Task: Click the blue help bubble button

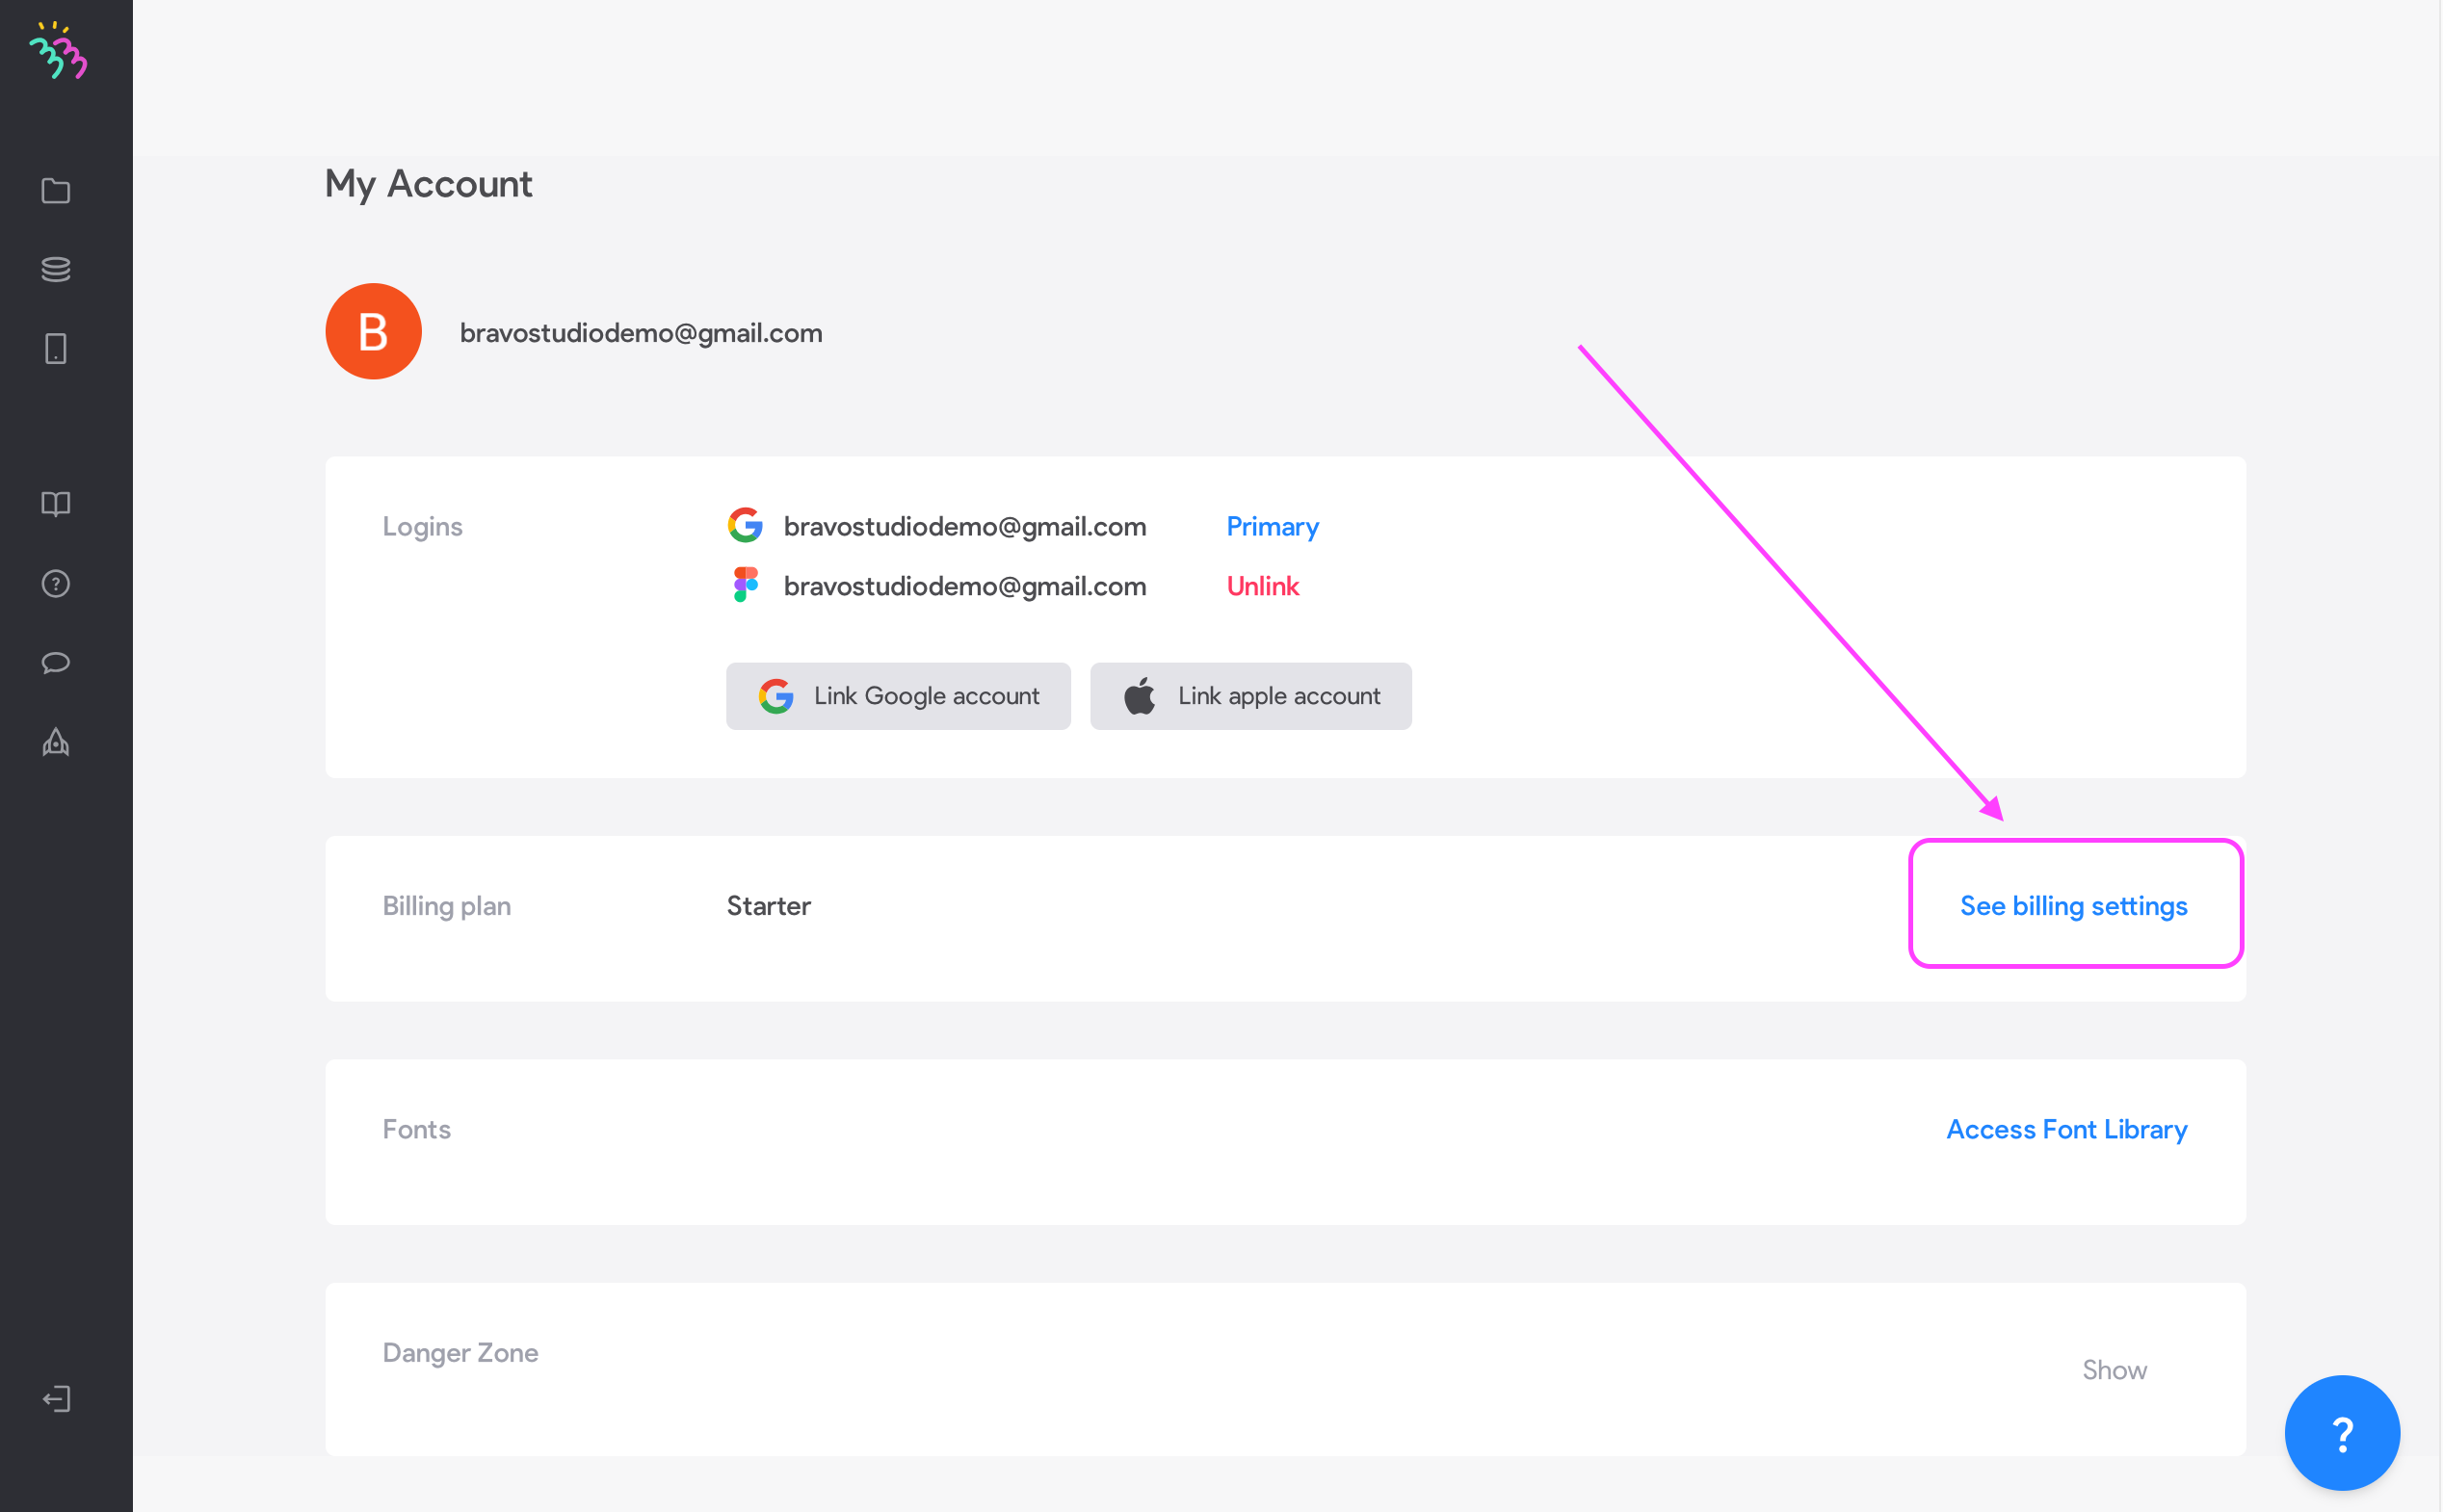Action: tap(2341, 1433)
